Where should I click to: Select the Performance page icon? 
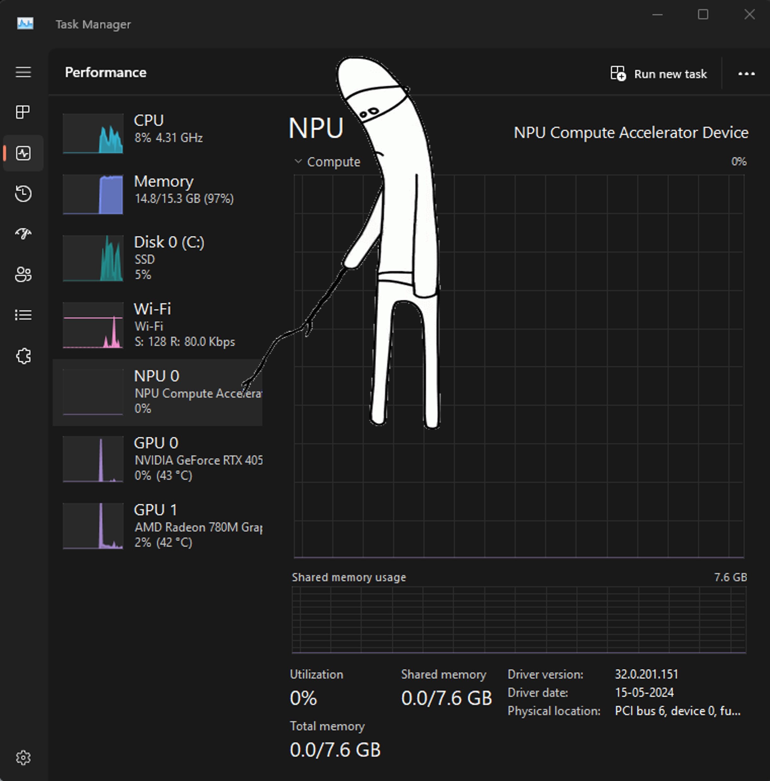pos(23,153)
